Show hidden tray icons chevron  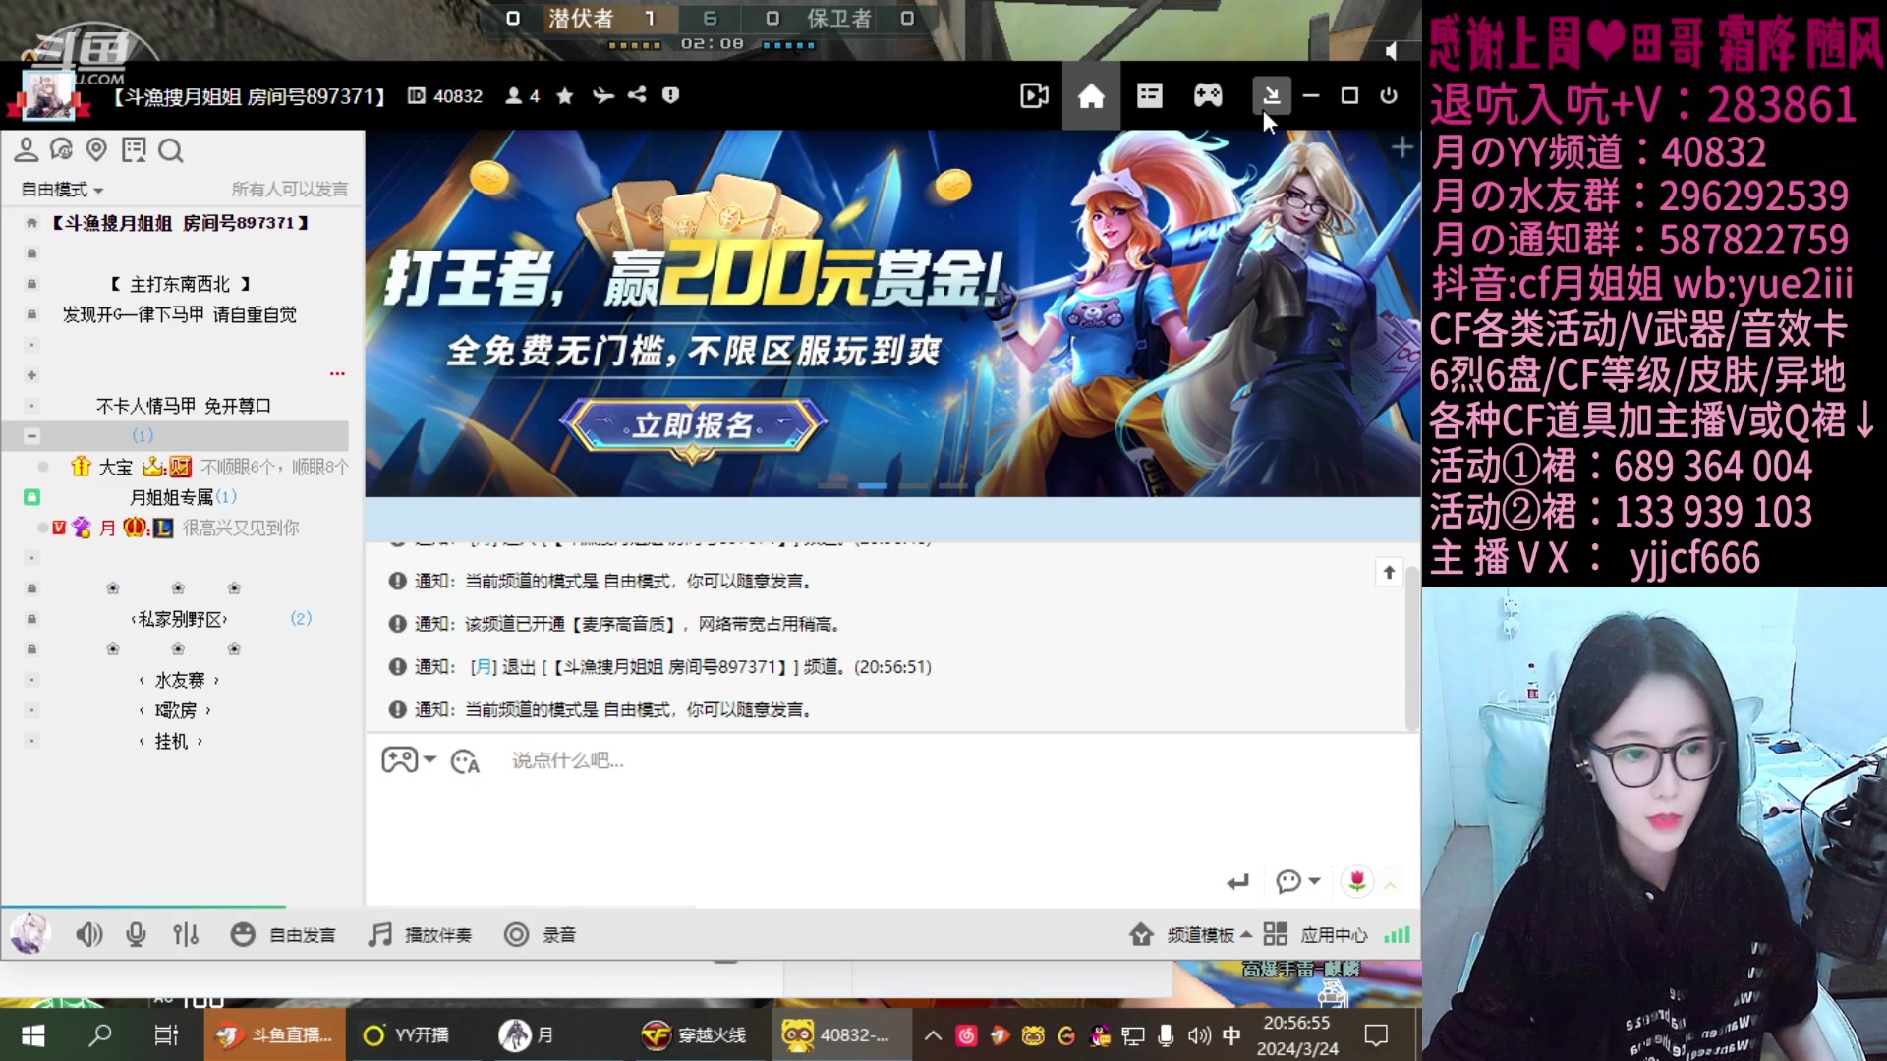[x=933, y=1035]
